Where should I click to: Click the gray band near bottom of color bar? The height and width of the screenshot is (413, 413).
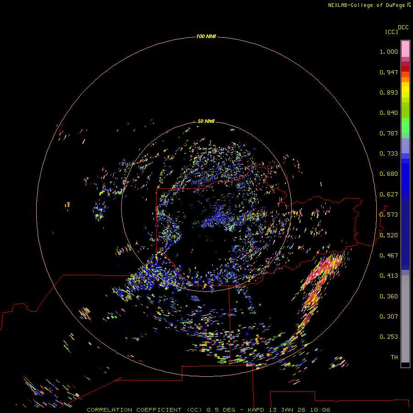tap(405, 319)
